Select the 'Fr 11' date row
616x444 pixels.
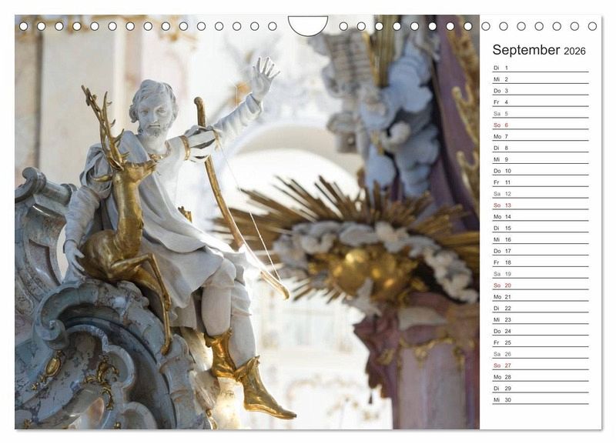(541, 182)
